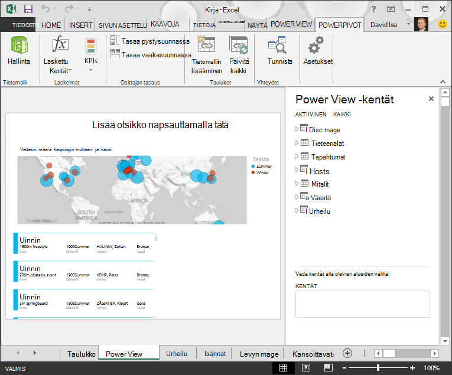The width and height of the screenshot is (452, 375).
Task: Click the map visualization
Action: click(x=132, y=190)
